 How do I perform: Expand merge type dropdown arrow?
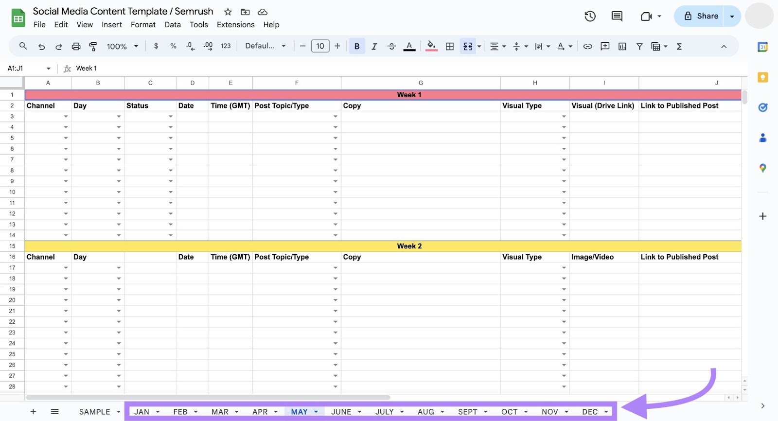(x=479, y=47)
